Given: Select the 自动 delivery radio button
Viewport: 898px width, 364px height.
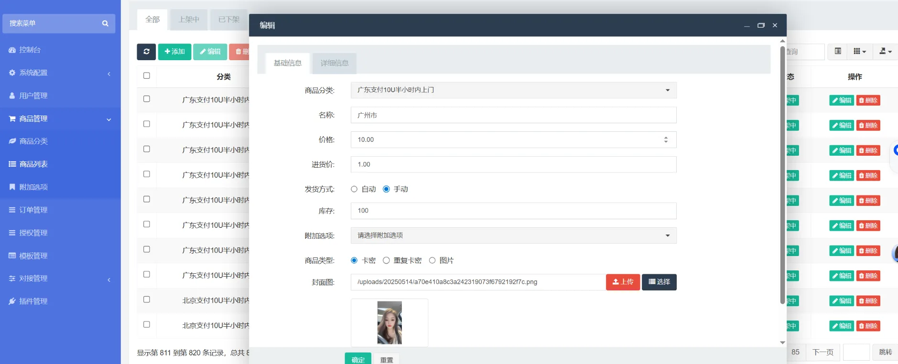Looking at the screenshot, I should [354, 189].
